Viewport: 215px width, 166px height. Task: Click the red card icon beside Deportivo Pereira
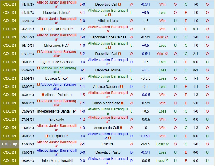(x=42, y=29)
